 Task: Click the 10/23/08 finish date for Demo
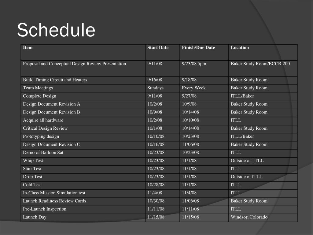click(190, 152)
